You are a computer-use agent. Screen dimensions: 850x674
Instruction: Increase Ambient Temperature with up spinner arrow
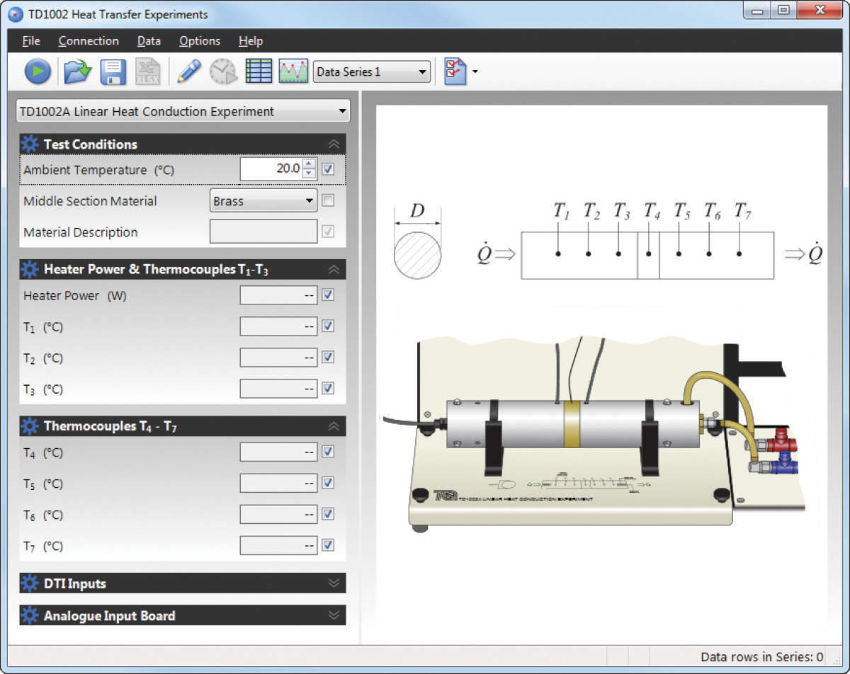click(309, 165)
